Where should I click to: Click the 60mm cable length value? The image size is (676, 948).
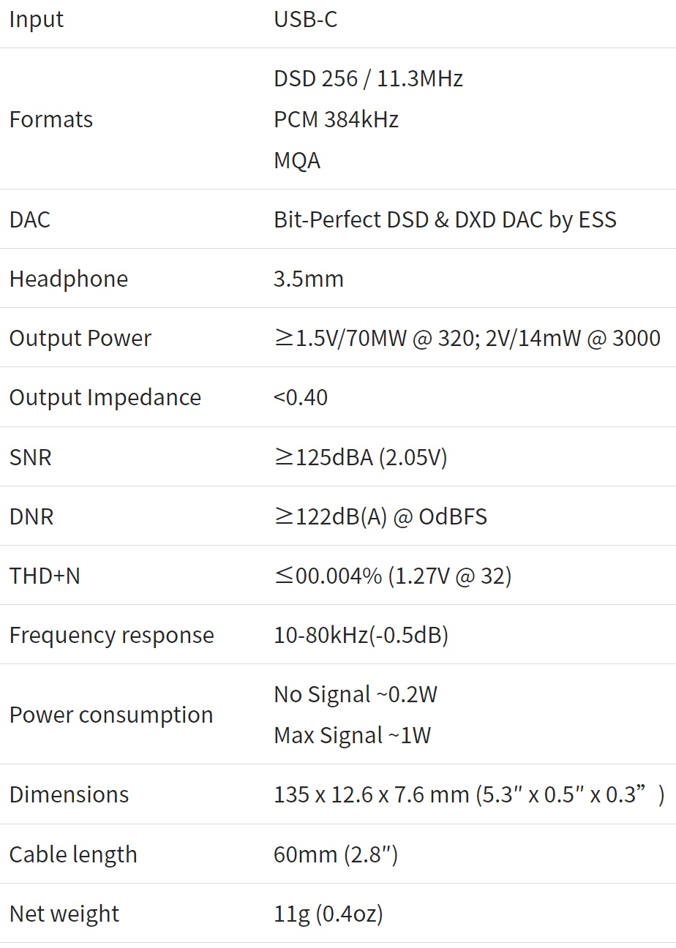[x=336, y=854]
